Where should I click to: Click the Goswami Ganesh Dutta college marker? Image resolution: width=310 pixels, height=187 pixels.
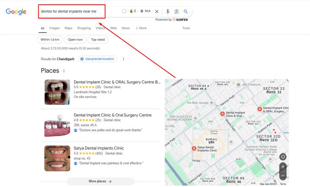(270, 160)
